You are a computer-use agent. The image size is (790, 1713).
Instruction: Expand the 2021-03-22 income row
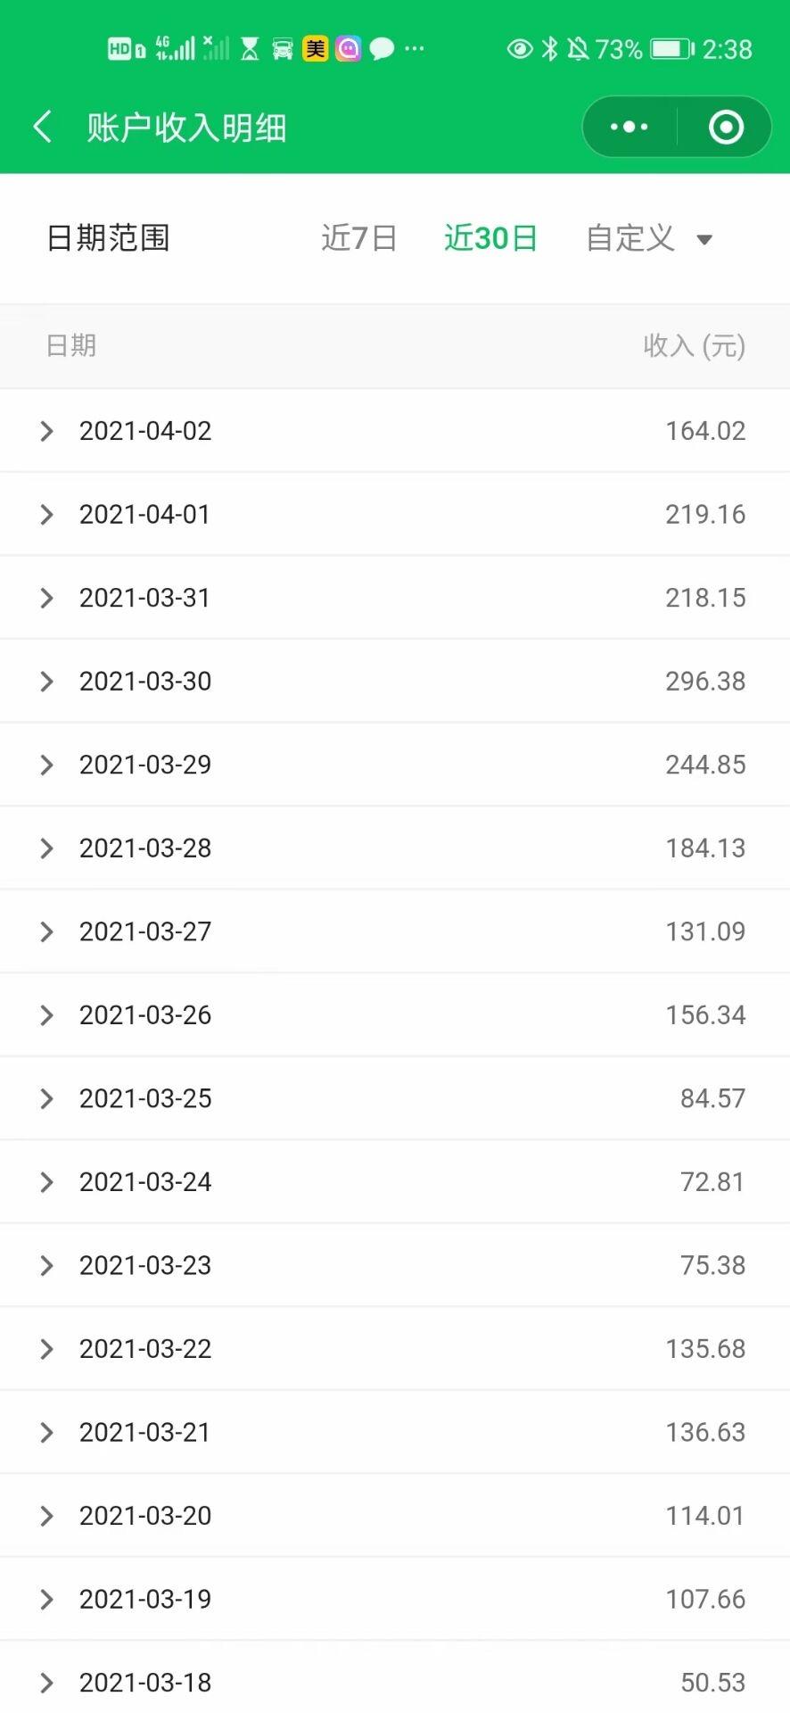[x=395, y=1349]
